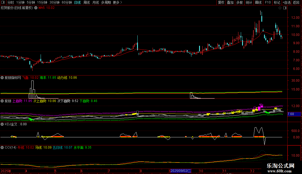Click the diamond icon above the price axis

coord(280,8)
